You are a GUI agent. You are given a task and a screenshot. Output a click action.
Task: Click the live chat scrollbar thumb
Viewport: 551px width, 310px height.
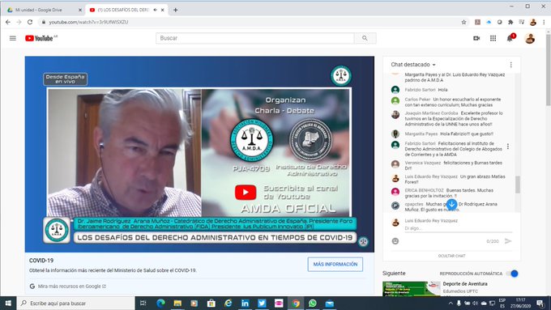click(x=517, y=185)
